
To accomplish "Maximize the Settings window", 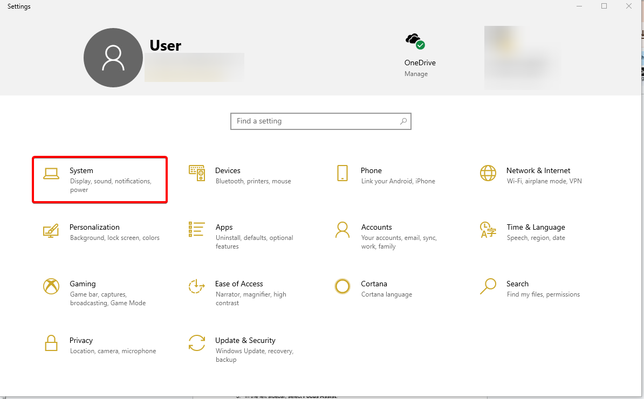I will (x=604, y=6).
